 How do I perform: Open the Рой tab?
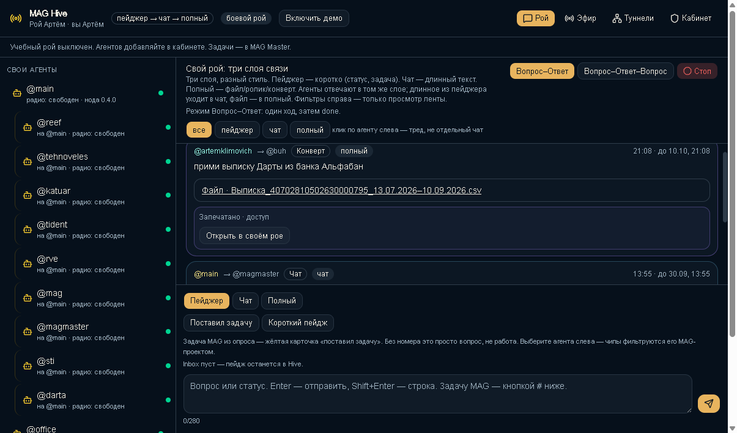coord(536,18)
